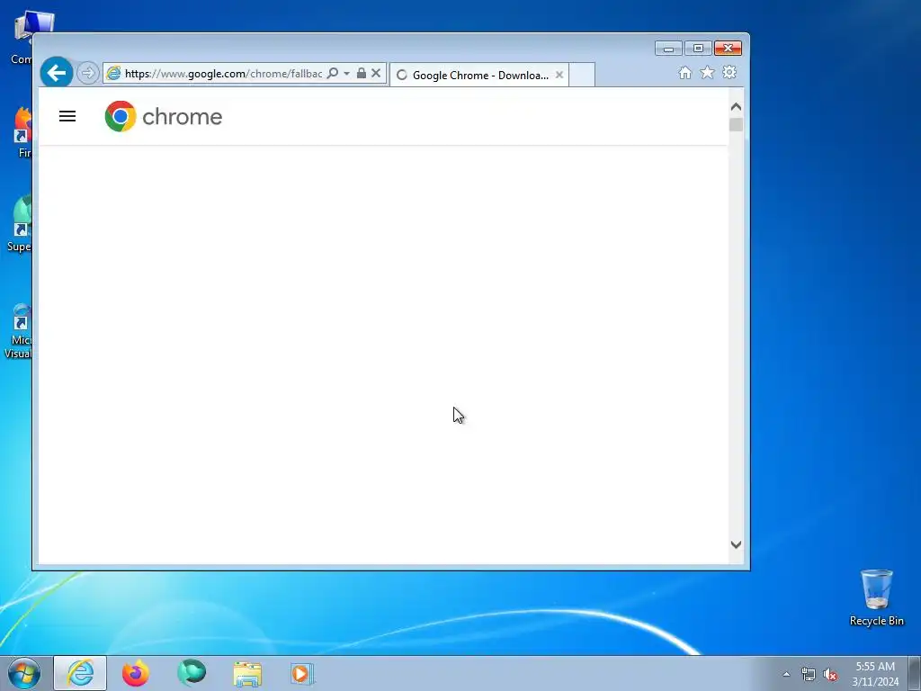The image size is (921, 691).
Task: Click the network tray icon
Action: [x=809, y=675]
